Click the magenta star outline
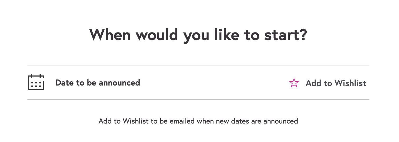This screenshot has height=142, width=399. (294, 83)
